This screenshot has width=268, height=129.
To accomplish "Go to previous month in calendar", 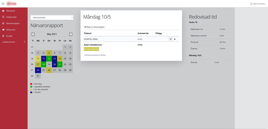I will pos(33,34).
